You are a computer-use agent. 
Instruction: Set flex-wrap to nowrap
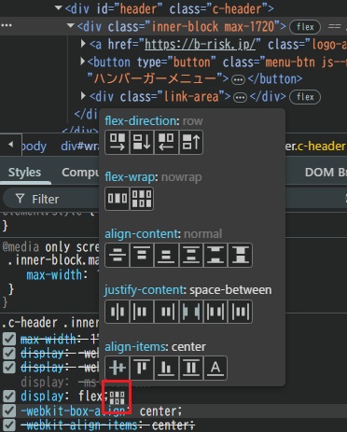[x=117, y=199]
